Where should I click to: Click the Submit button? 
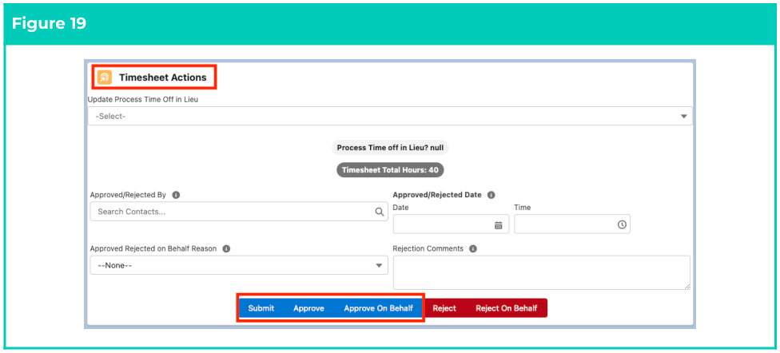261,308
